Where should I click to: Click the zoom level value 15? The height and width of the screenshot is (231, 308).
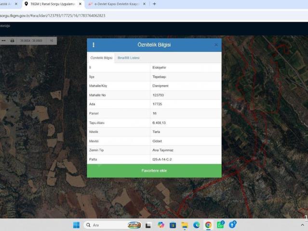pos(52,40)
